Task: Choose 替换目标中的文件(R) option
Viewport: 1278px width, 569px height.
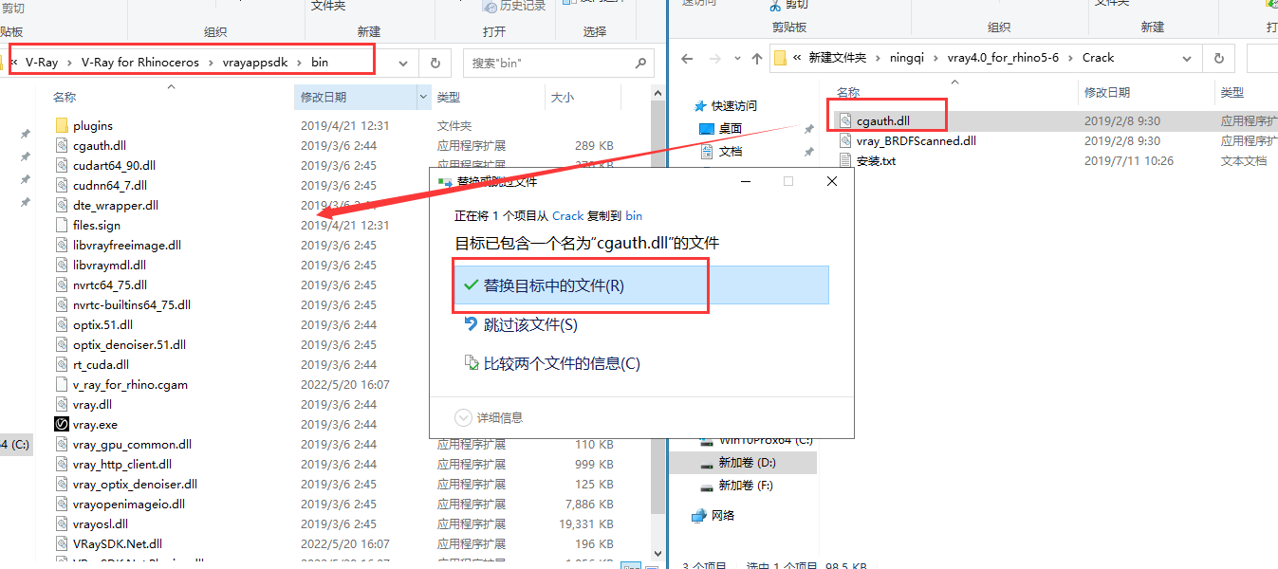Action: 554,285
